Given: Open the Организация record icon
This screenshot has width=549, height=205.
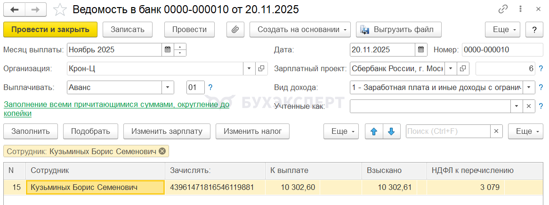Looking at the screenshot, I should pos(262,68).
